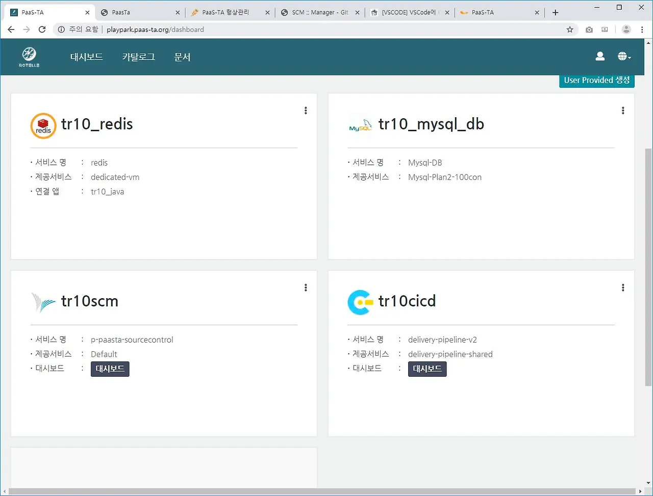The image size is (653, 496).
Task: Close the SCM Manager tab
Action: point(357,12)
